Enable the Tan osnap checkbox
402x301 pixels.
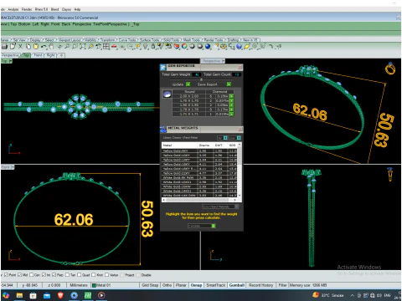pyautogui.click(x=67, y=275)
